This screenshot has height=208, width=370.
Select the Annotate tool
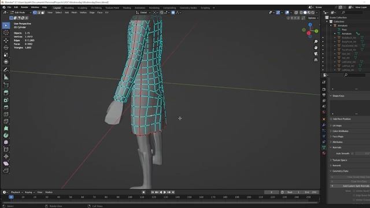pos(6,69)
